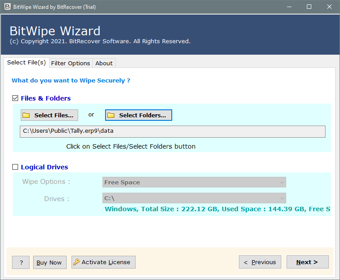This screenshot has width=340, height=280.
Task: Click the Buy Now button
Action: tap(50, 262)
